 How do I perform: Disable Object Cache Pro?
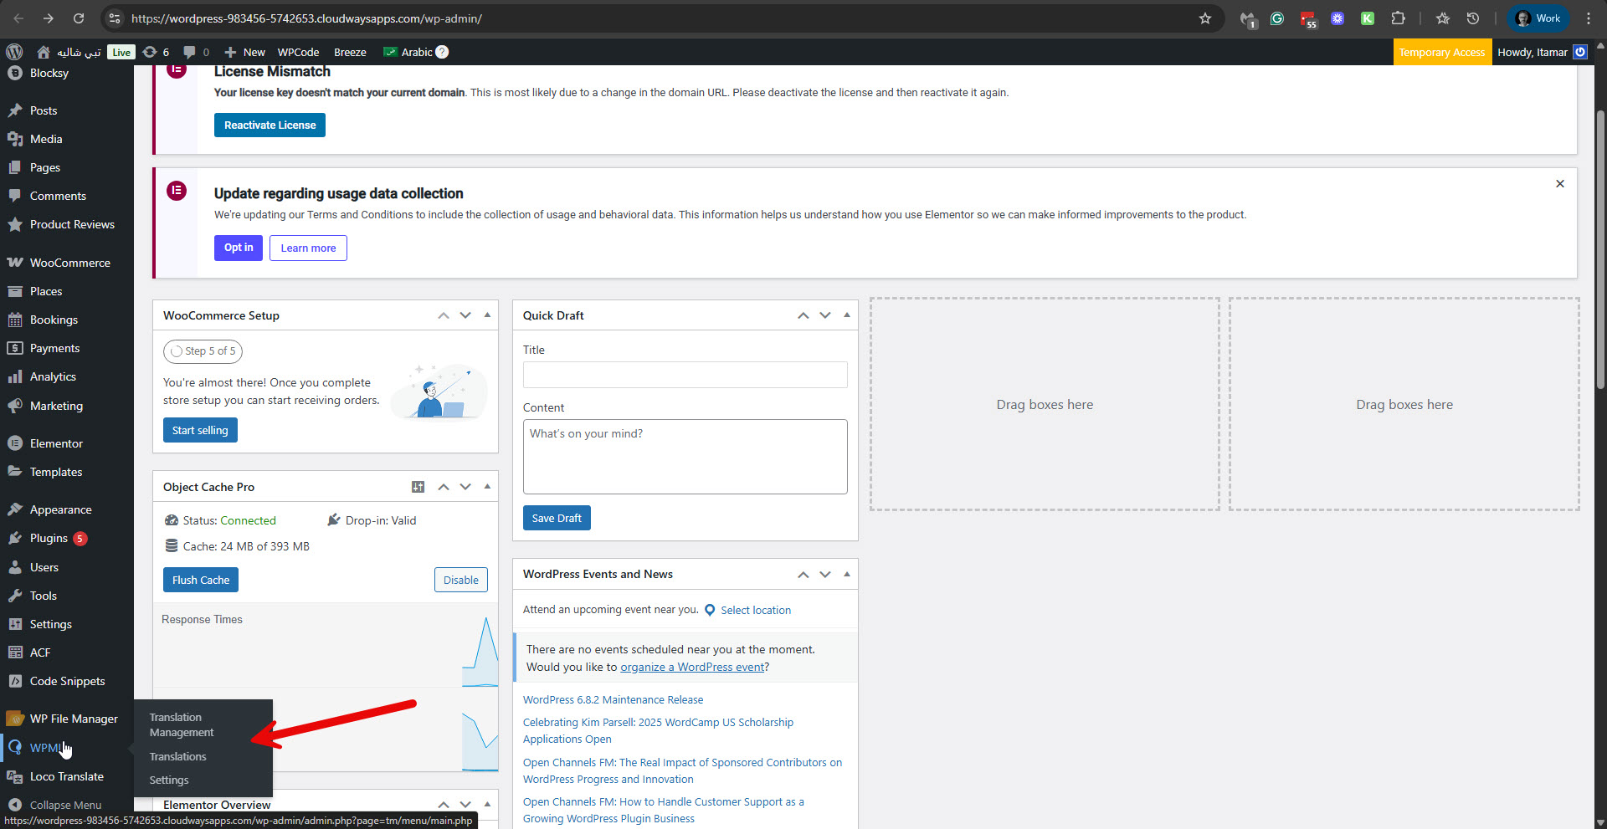coord(461,580)
